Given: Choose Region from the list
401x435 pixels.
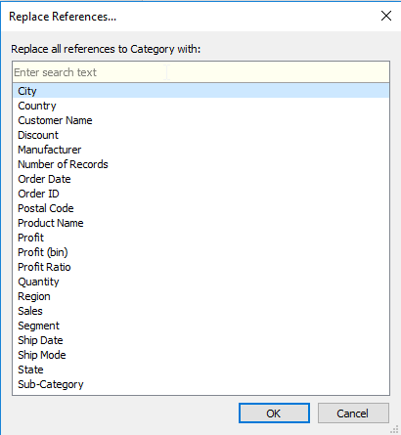Looking at the screenshot, I should 200,296.
